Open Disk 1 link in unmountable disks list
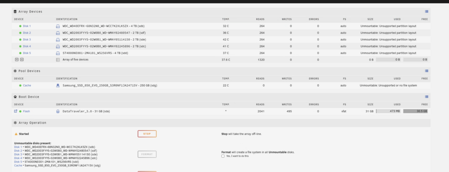The image size is (449, 172). [18, 147]
